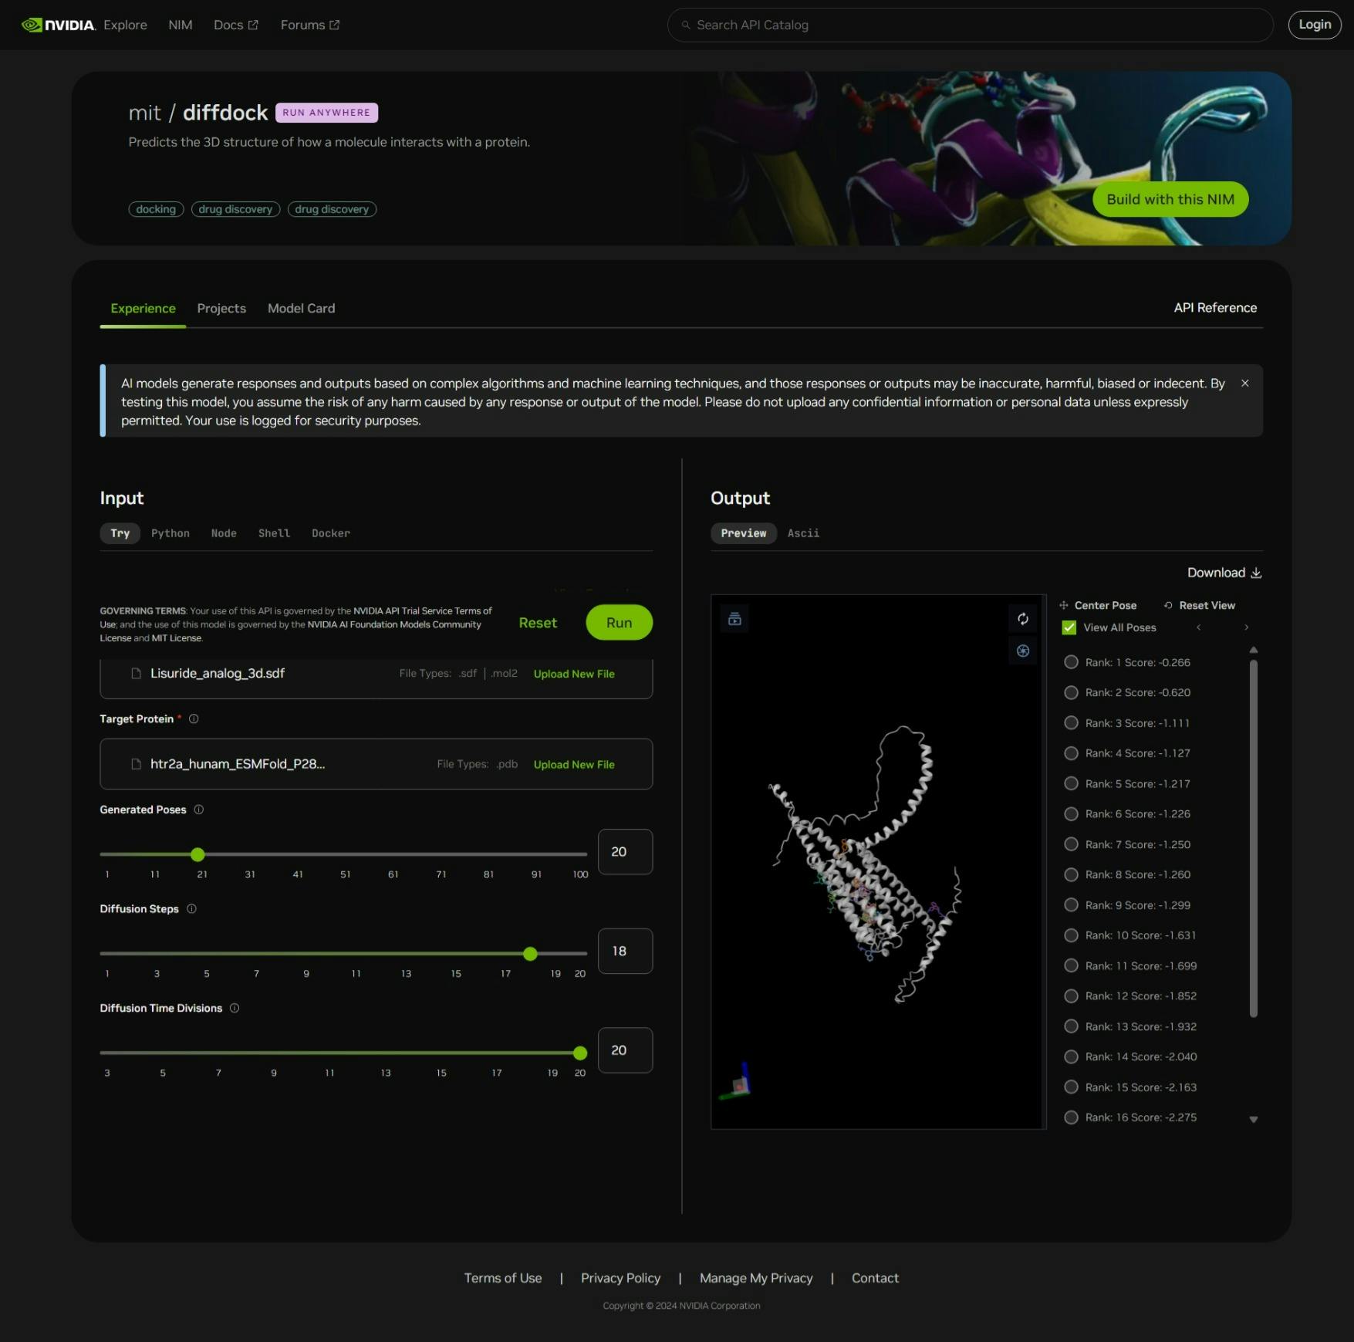The image size is (1354, 1342).
Task: Click Reset View control
Action: [x=1200, y=606]
